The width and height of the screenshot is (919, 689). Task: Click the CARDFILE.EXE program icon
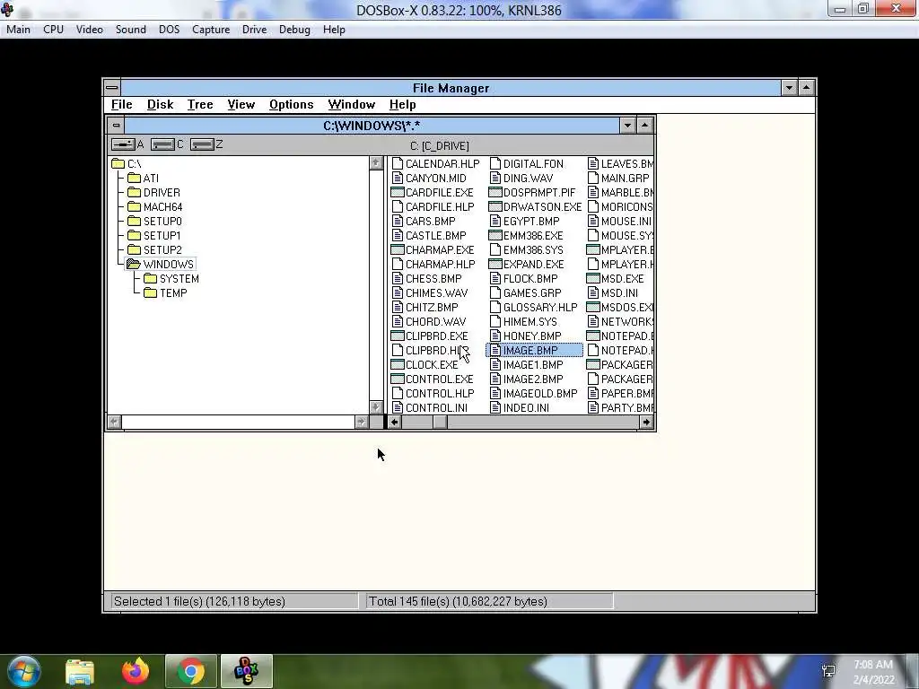point(398,192)
